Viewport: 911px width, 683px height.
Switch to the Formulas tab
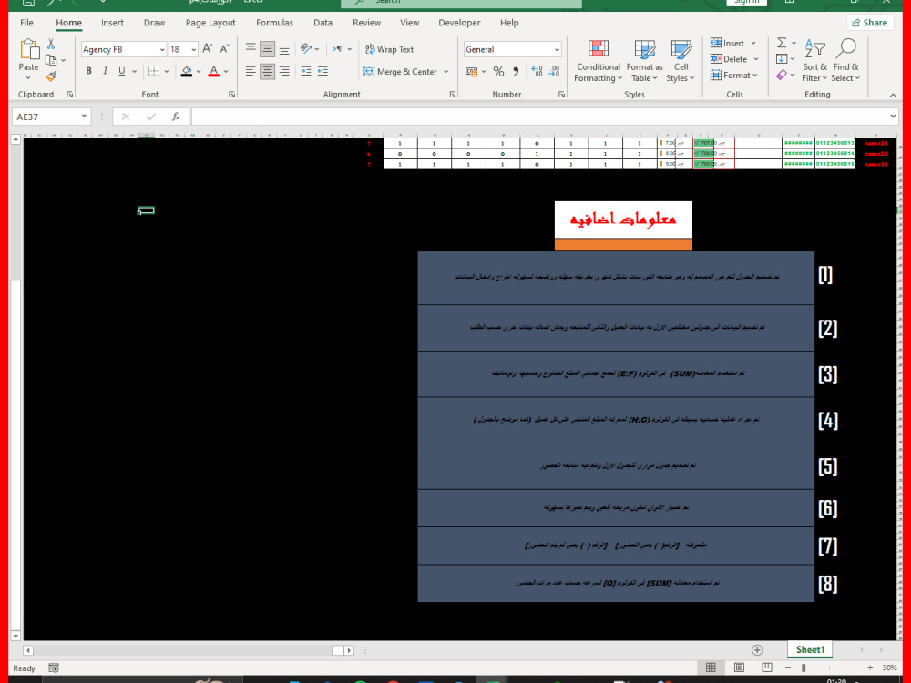point(275,23)
